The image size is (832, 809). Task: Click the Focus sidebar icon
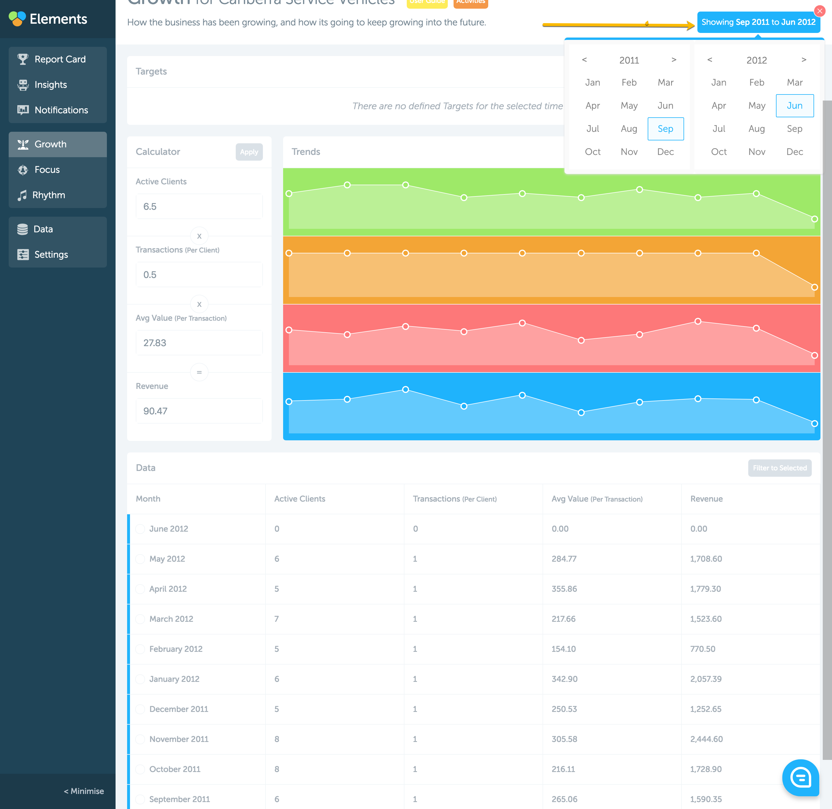(23, 170)
